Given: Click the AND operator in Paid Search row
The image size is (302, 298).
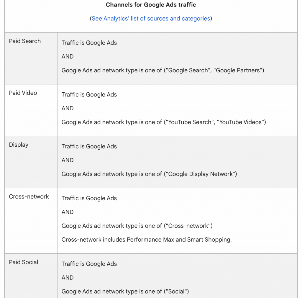Looking at the screenshot, I should point(68,57).
